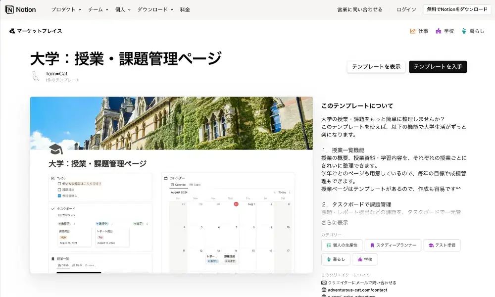The width and height of the screenshot is (495, 297).
Task: Click 営業に問い合わせる link
Action: click(x=360, y=9)
